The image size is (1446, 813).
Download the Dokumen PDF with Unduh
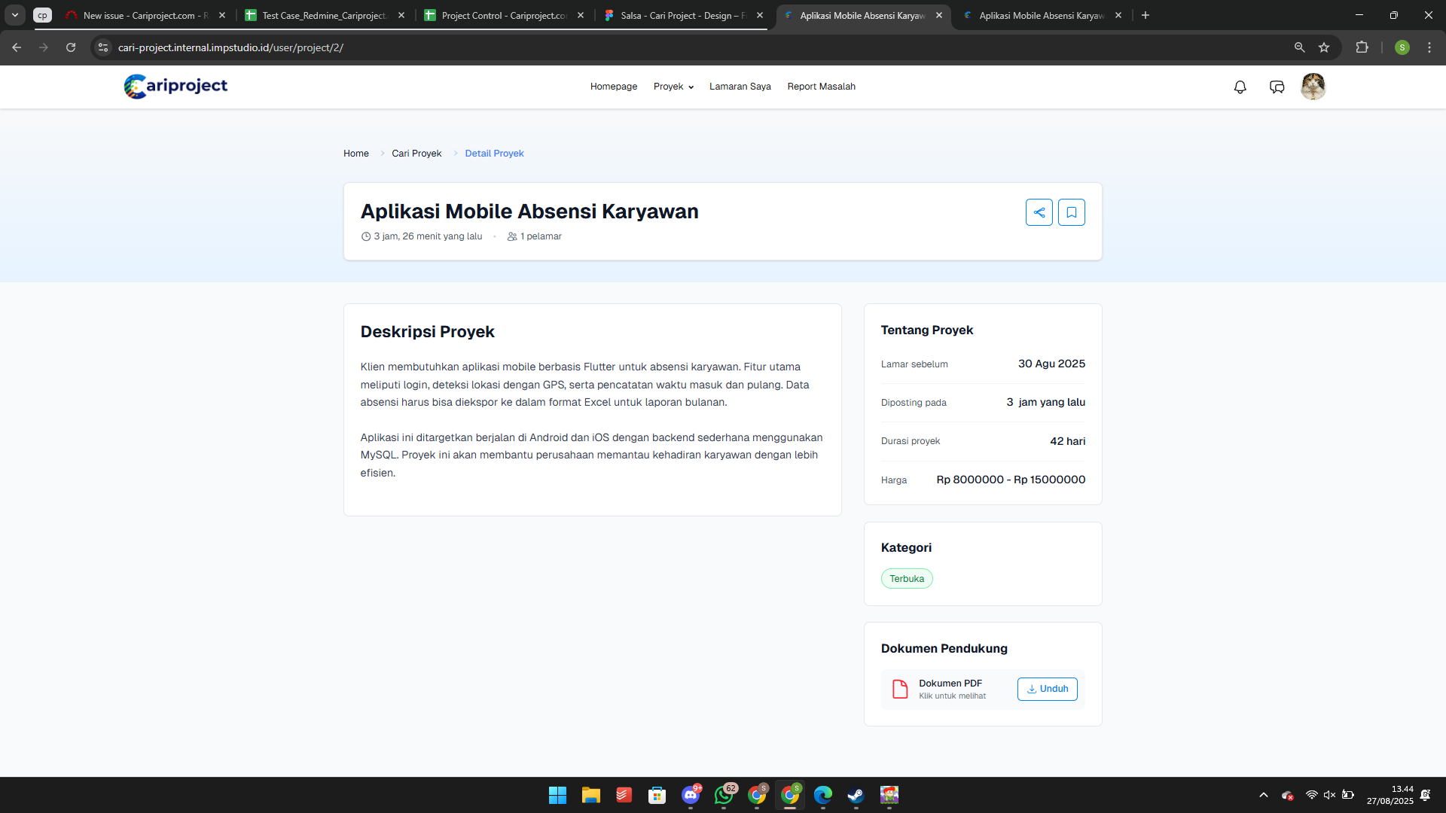click(x=1047, y=689)
